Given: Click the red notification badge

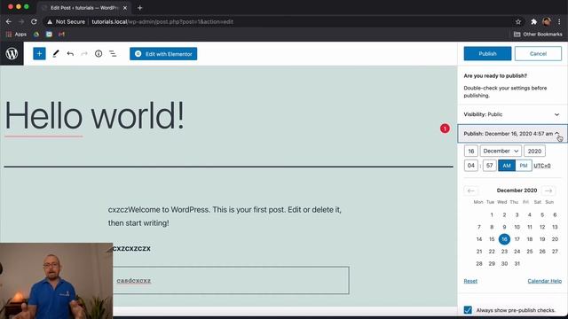Looking at the screenshot, I should (x=445, y=128).
